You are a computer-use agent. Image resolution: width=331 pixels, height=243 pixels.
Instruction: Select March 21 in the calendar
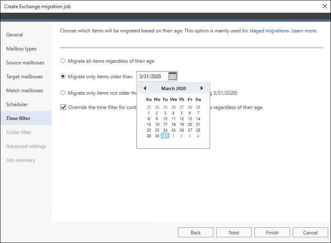click(198, 125)
